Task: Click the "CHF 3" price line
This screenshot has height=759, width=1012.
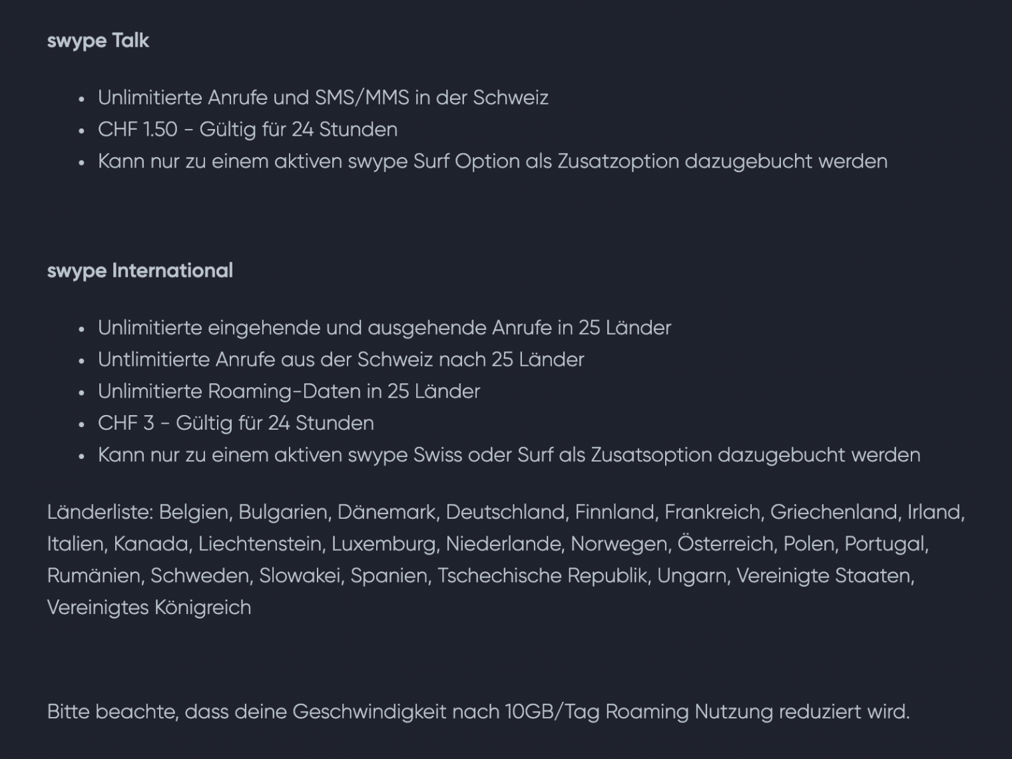Action: coord(236,424)
